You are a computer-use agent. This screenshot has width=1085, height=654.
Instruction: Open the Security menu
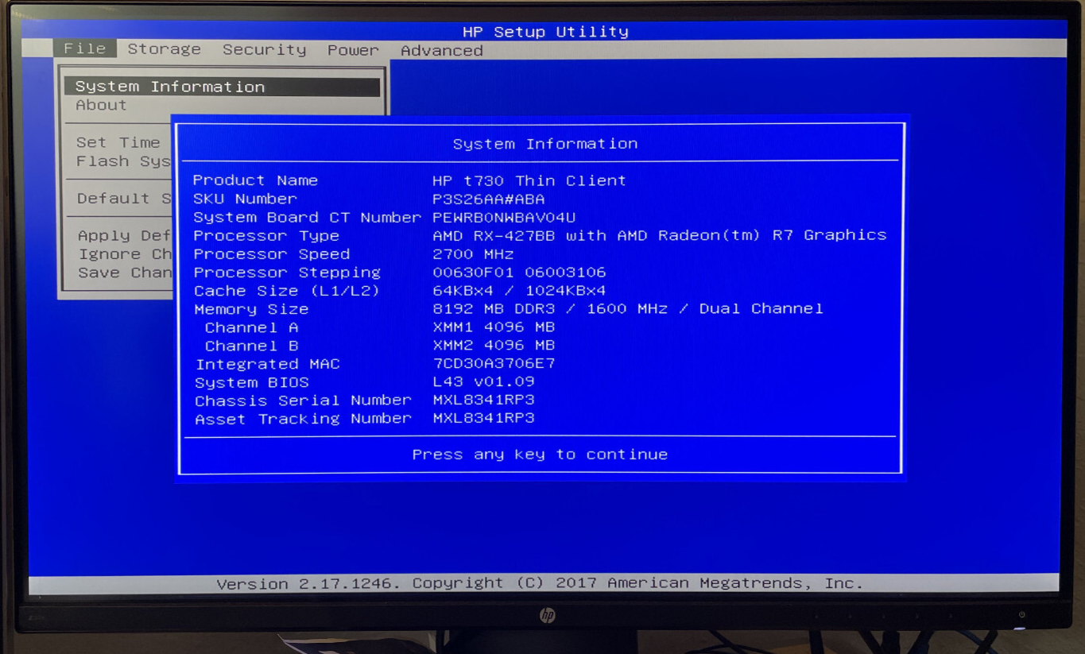(x=264, y=49)
